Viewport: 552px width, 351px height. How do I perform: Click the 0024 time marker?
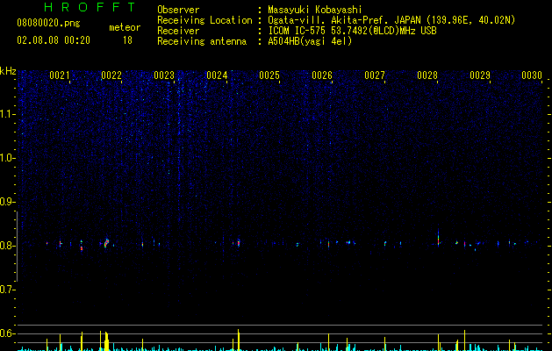pyautogui.click(x=217, y=75)
